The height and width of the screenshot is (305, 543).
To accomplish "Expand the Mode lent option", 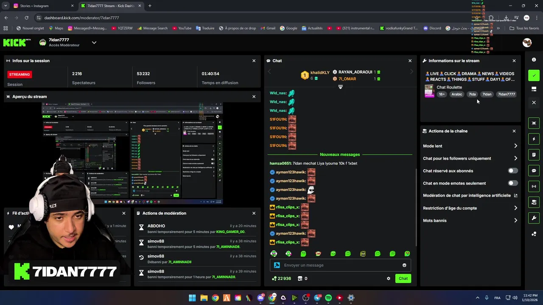I will tap(470, 146).
